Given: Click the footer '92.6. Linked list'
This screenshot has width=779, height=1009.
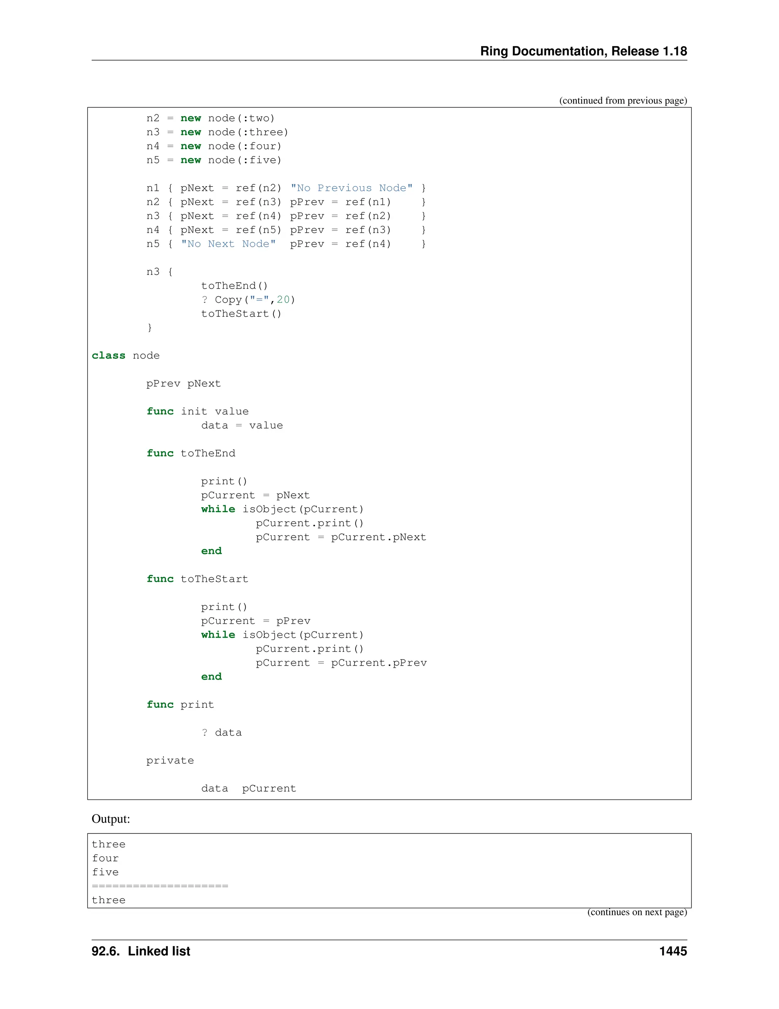Looking at the screenshot, I should (x=141, y=951).
